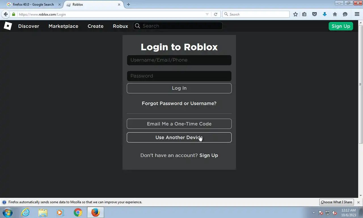Click the Firefox toolbar Search box
Image resolution: width=363 pixels, height=218 pixels.
click(256, 14)
